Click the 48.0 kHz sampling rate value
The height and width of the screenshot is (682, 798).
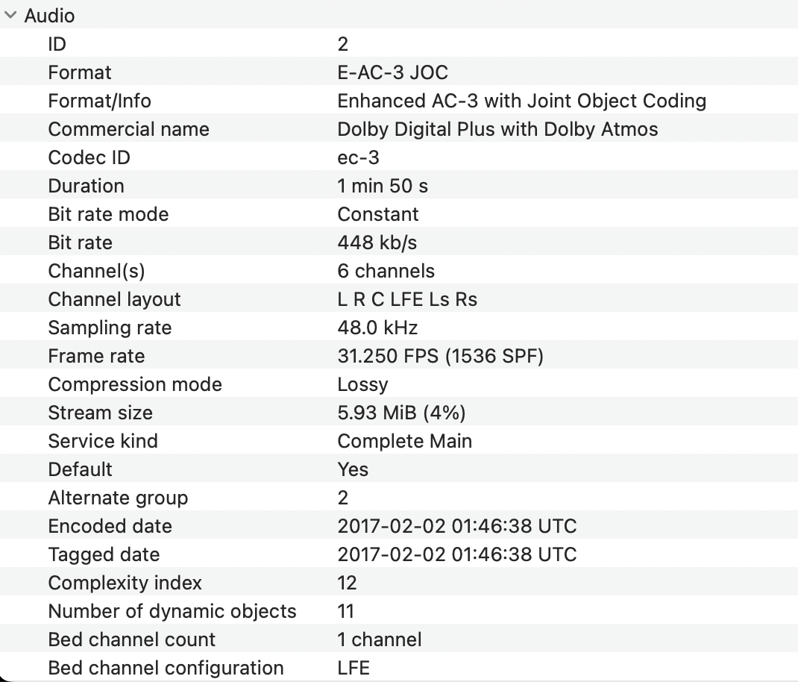click(377, 328)
